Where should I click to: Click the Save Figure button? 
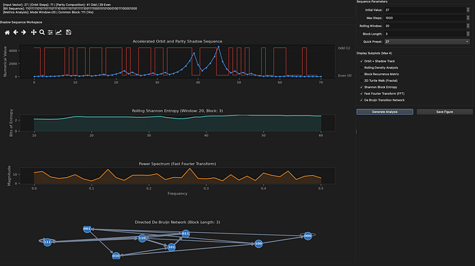point(444,112)
